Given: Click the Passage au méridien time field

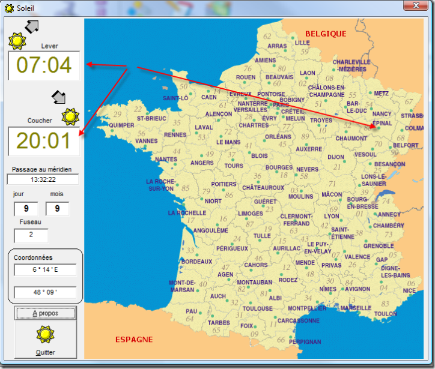Looking at the screenshot, I should pyautogui.click(x=43, y=179).
